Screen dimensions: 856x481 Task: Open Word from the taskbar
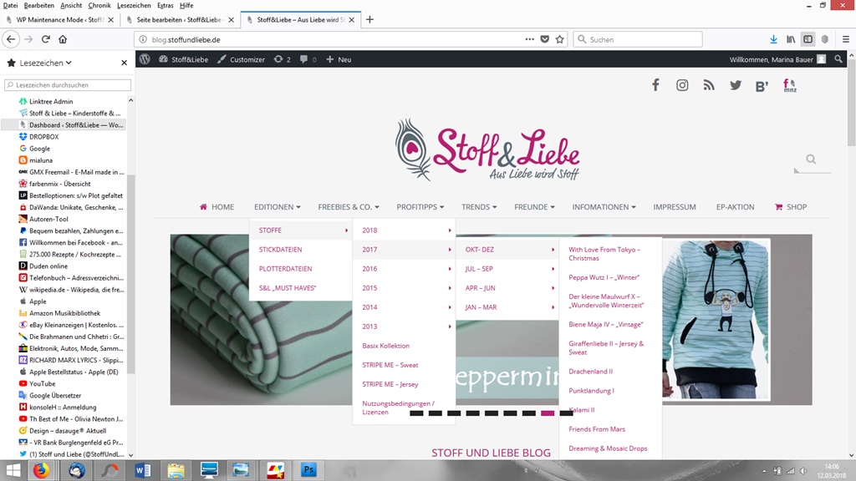142,470
